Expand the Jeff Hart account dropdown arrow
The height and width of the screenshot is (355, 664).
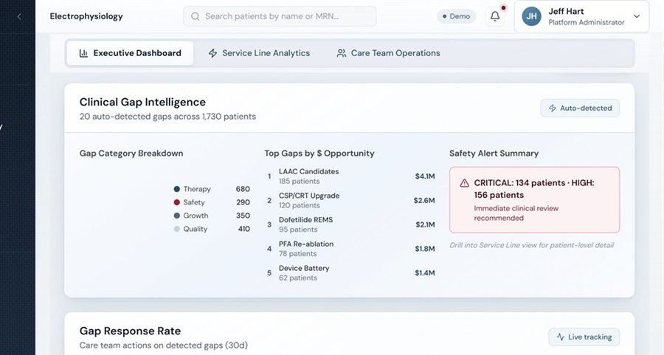click(x=637, y=16)
